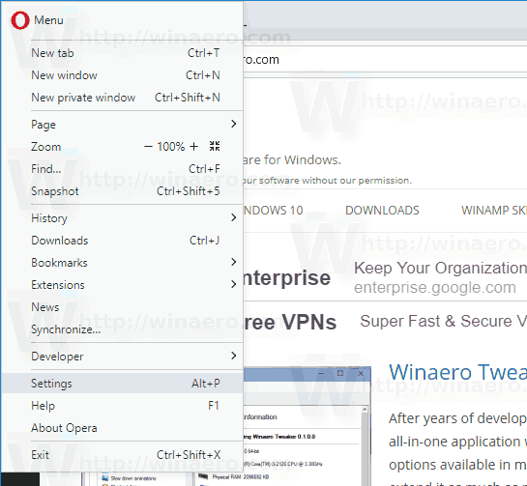Choose New window menu entry

[x=123, y=75]
